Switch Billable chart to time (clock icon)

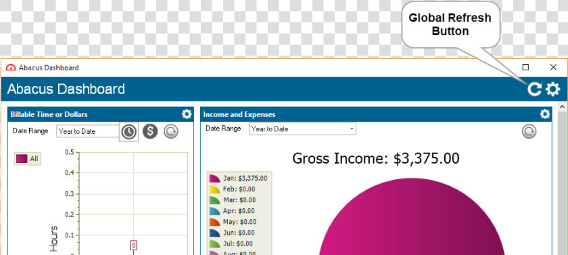(128, 131)
